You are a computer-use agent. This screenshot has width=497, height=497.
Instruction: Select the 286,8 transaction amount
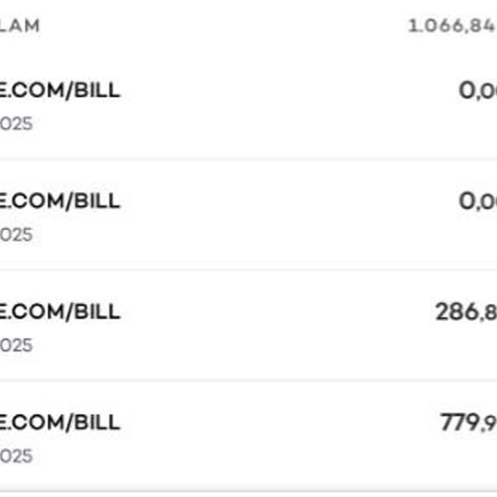click(x=466, y=312)
